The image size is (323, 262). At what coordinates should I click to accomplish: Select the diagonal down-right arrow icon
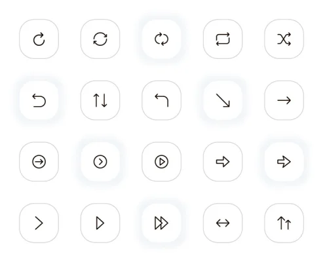(223, 100)
